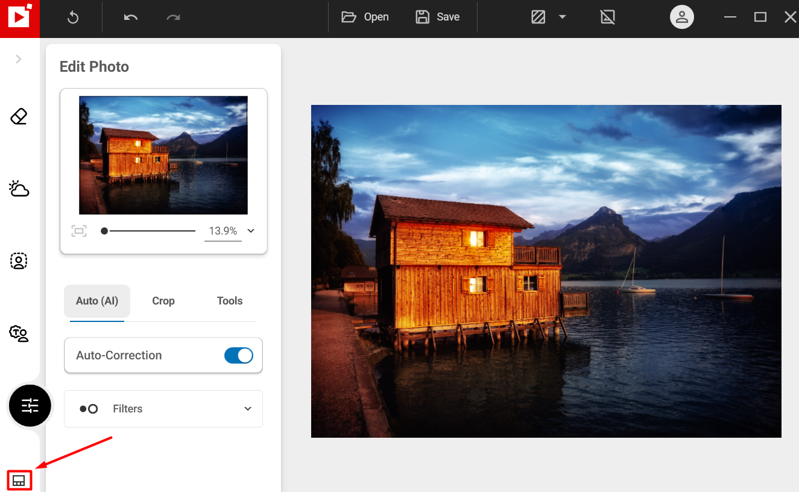
Task: Switch to the Tools tab
Action: click(x=230, y=301)
